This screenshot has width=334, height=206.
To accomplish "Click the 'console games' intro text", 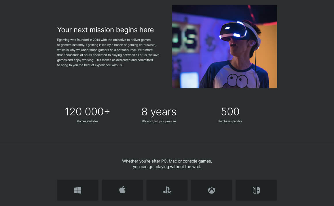I will pos(167,164).
